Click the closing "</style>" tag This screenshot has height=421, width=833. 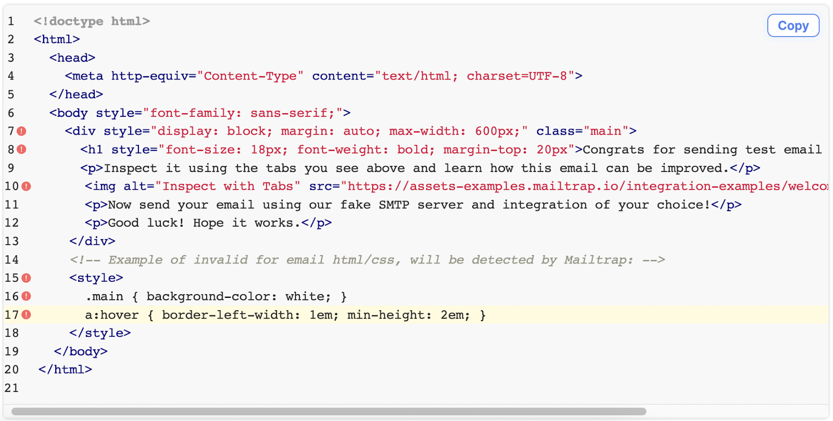pyautogui.click(x=100, y=333)
